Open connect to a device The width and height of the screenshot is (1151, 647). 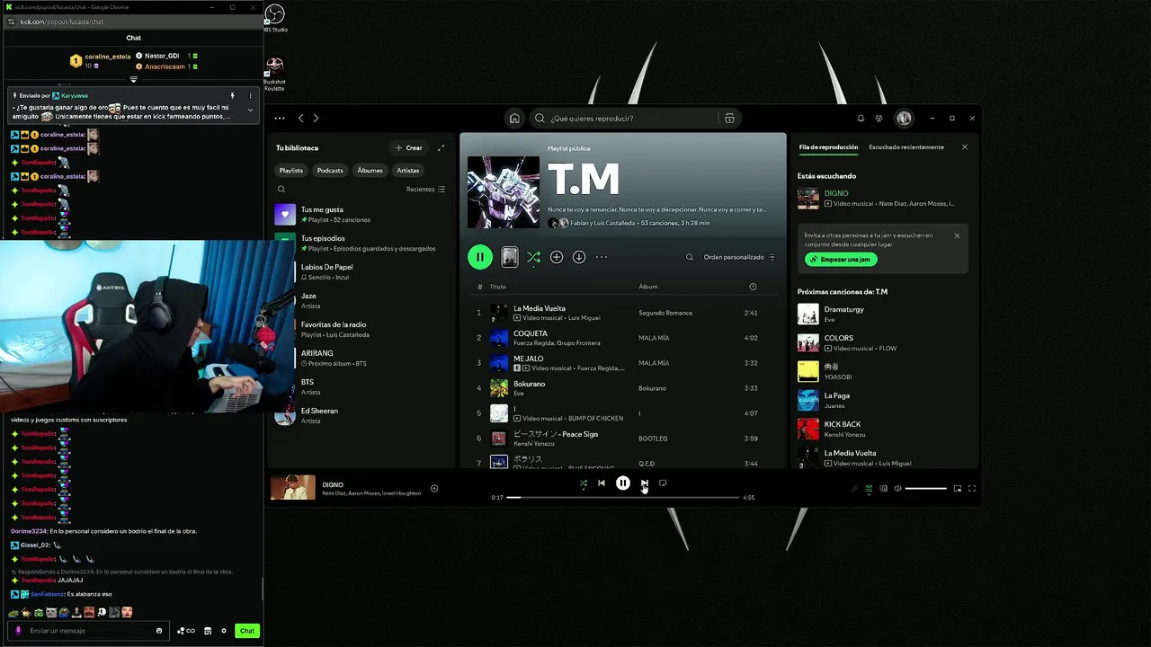point(883,489)
